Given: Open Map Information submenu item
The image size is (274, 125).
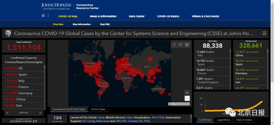Looking at the screenshot, I should tap(82, 24).
